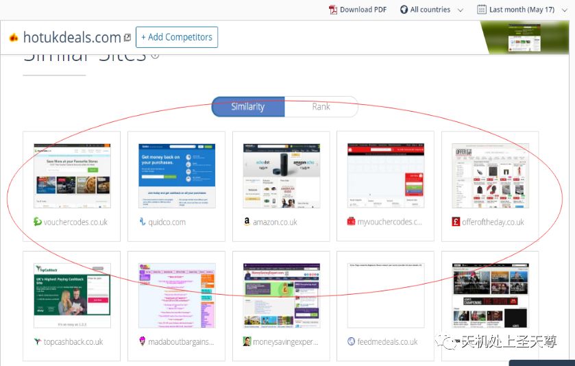Open the amazon.co.uk link

pyautogui.click(x=275, y=222)
